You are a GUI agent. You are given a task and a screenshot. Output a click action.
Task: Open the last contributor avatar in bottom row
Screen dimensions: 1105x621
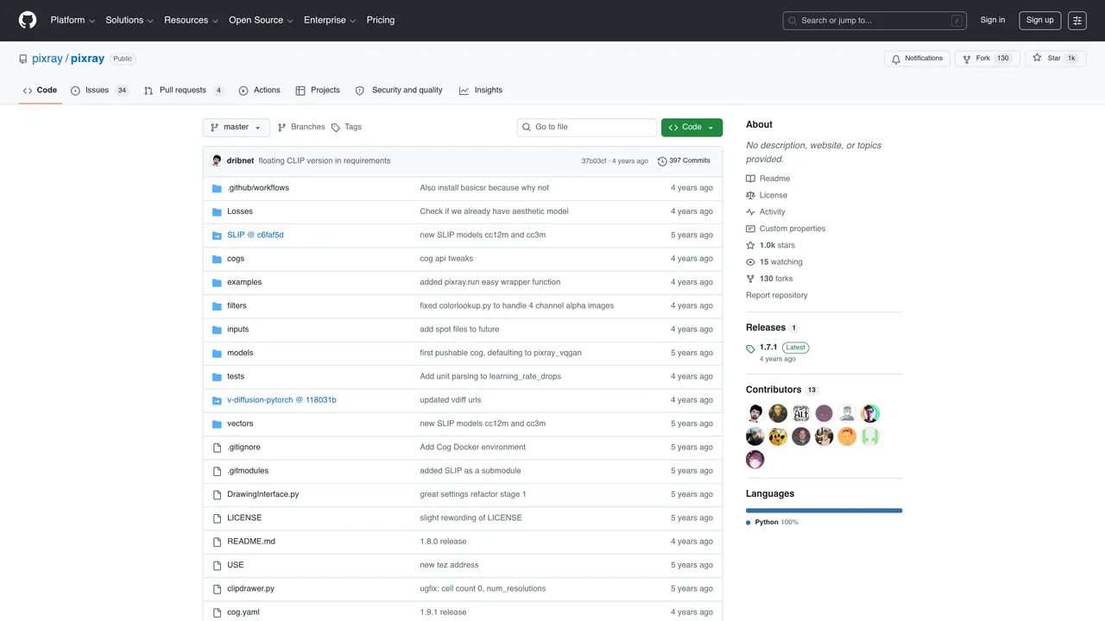click(x=755, y=460)
